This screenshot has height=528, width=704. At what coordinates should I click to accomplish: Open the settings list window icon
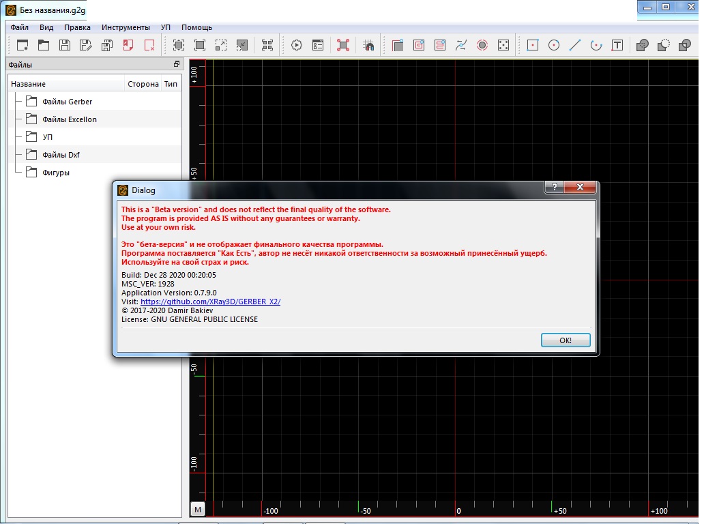click(x=318, y=45)
